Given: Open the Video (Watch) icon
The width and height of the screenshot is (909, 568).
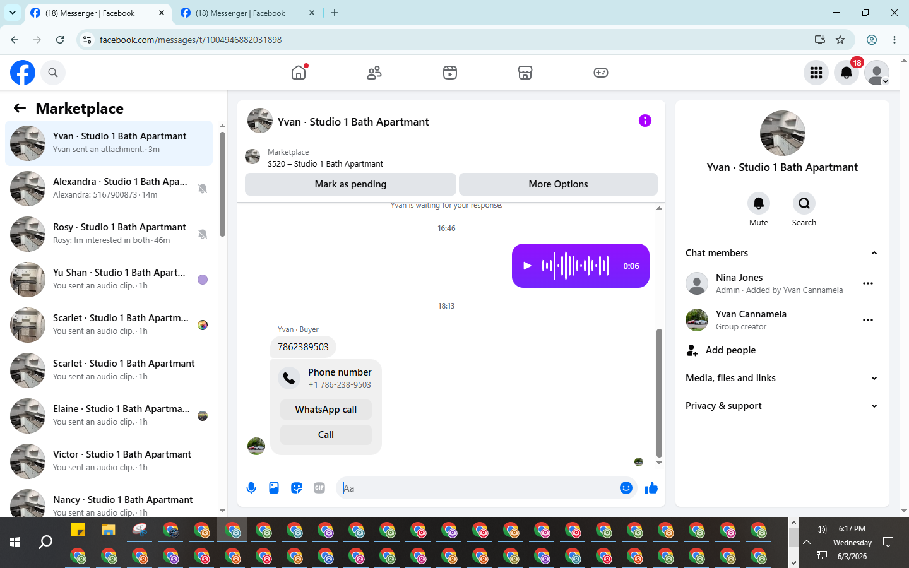Looking at the screenshot, I should [x=450, y=73].
